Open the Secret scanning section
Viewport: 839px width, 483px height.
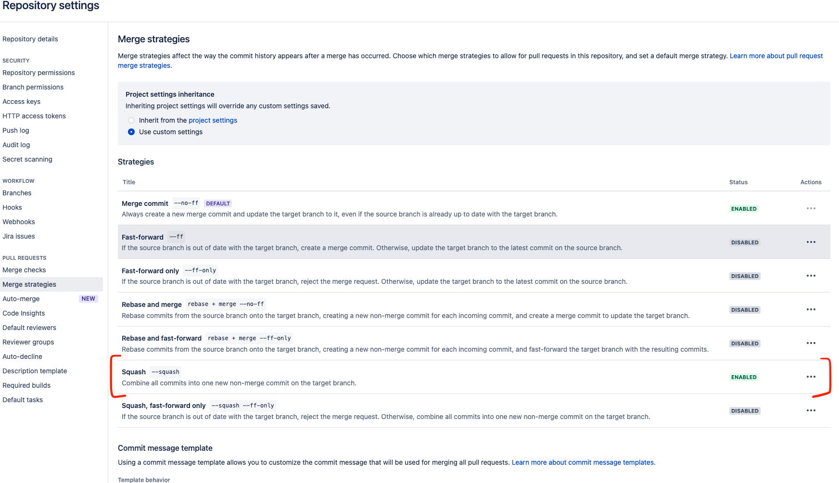click(x=27, y=159)
